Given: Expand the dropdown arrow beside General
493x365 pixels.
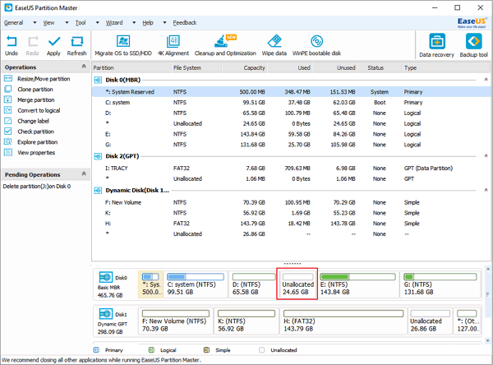Looking at the screenshot, I should pyautogui.click(x=35, y=23).
